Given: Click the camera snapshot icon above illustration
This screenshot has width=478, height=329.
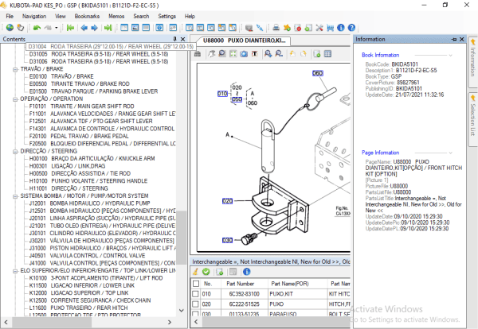Looking at the screenshot, I should tap(244, 54).
